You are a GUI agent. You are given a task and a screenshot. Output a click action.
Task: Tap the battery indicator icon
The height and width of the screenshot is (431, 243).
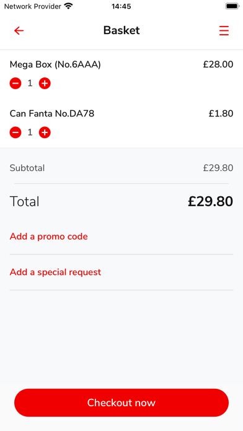[x=232, y=6]
